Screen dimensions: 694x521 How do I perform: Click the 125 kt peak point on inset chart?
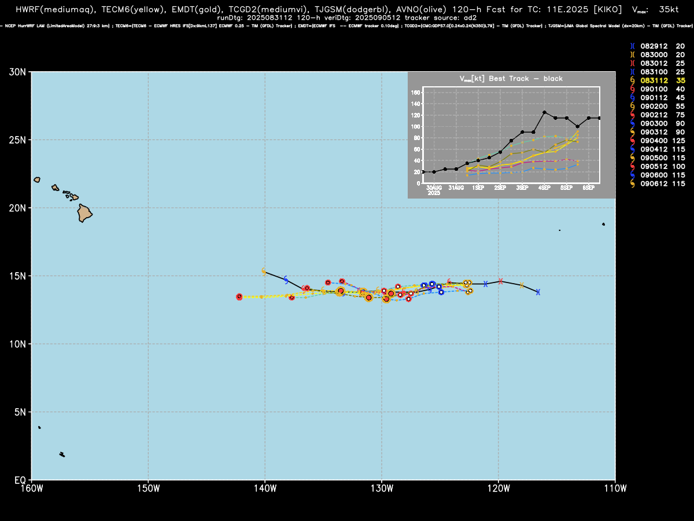pos(544,112)
